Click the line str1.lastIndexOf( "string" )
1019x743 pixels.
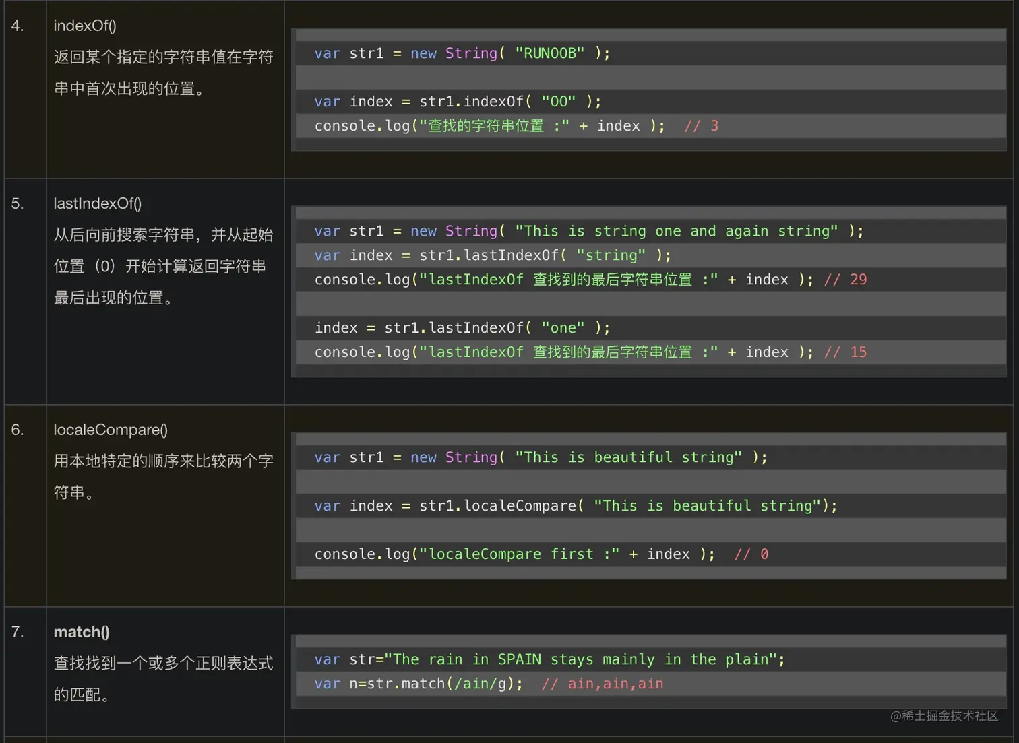[x=493, y=255]
